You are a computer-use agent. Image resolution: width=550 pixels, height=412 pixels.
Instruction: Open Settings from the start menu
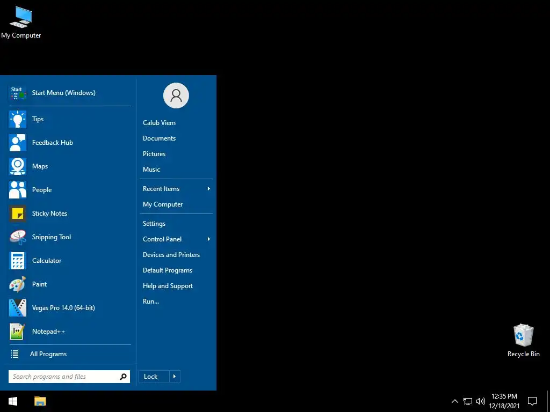pyautogui.click(x=154, y=224)
